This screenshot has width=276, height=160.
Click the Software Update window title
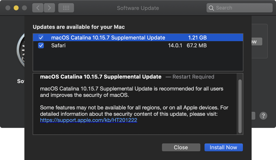click(x=138, y=8)
